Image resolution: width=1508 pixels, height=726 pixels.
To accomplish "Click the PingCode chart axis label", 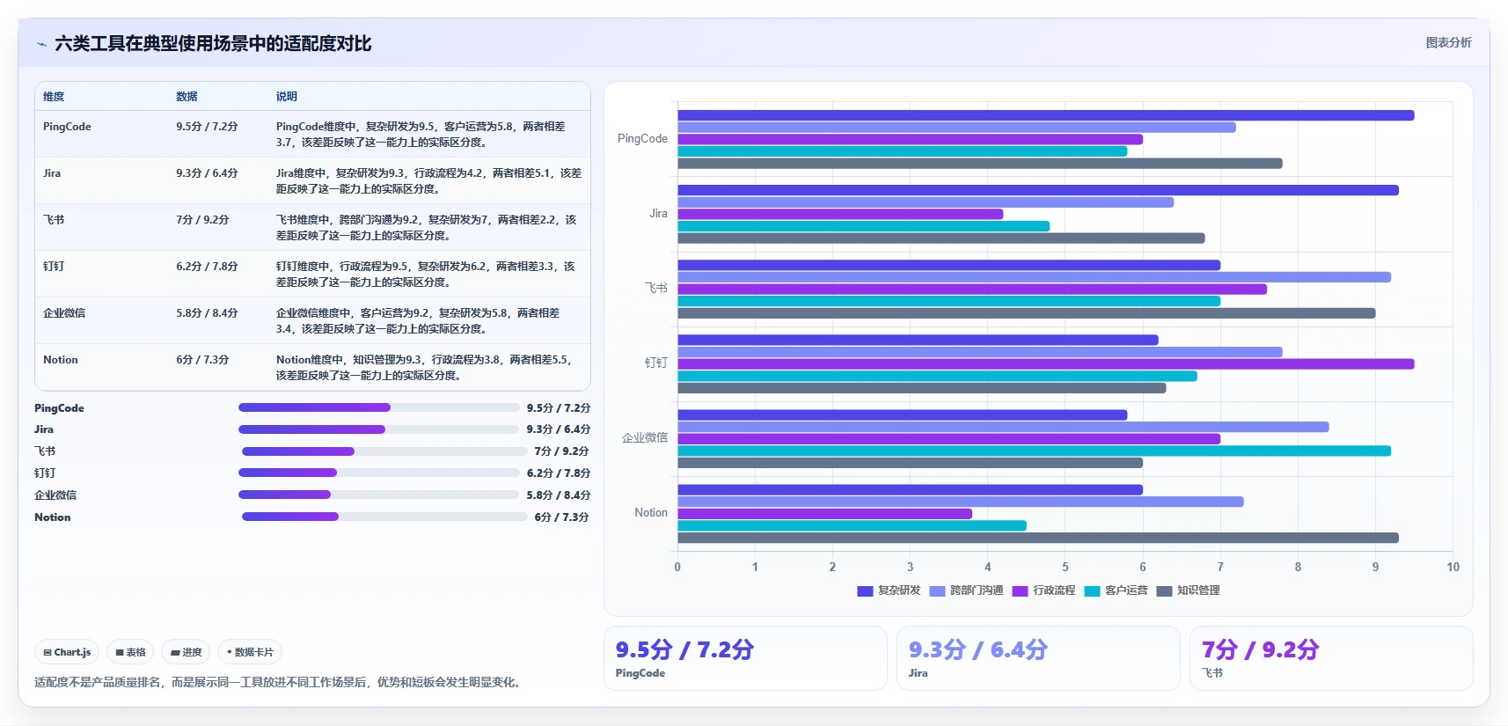I will (x=642, y=139).
